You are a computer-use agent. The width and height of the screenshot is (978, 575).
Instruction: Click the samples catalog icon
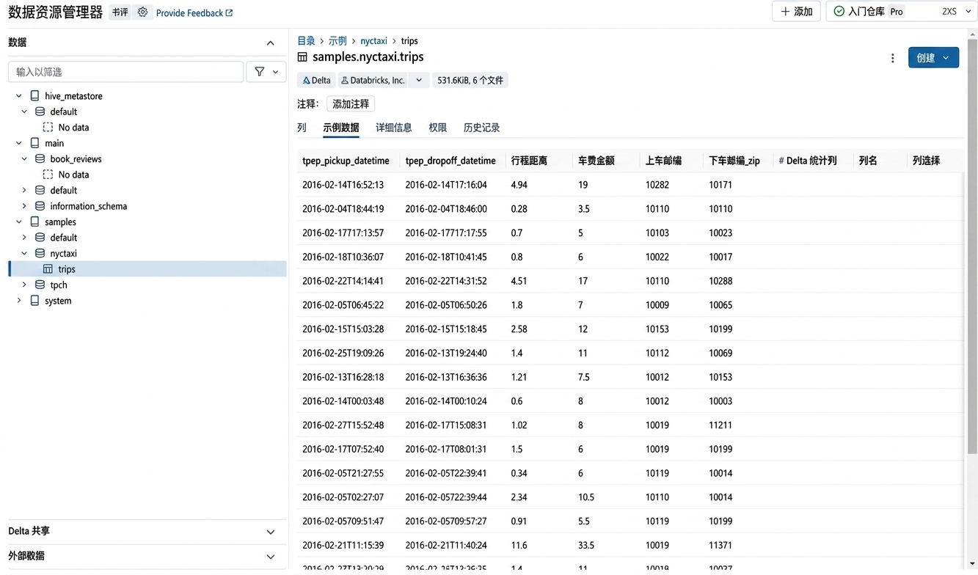point(34,221)
